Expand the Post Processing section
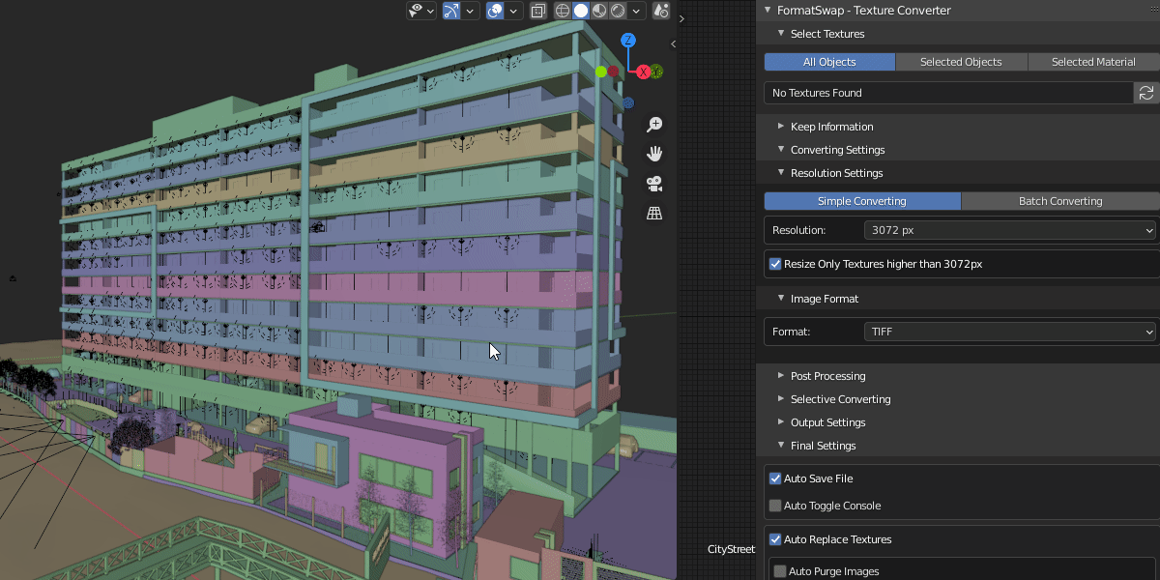The image size is (1160, 580). pyautogui.click(x=827, y=376)
